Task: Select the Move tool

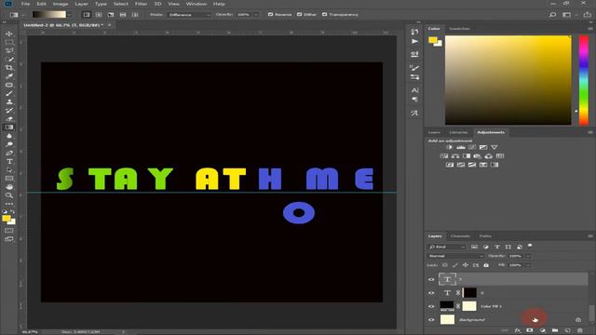Action: (9, 33)
